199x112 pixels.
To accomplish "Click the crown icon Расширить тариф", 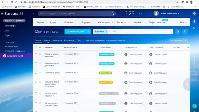I will 5,56.
